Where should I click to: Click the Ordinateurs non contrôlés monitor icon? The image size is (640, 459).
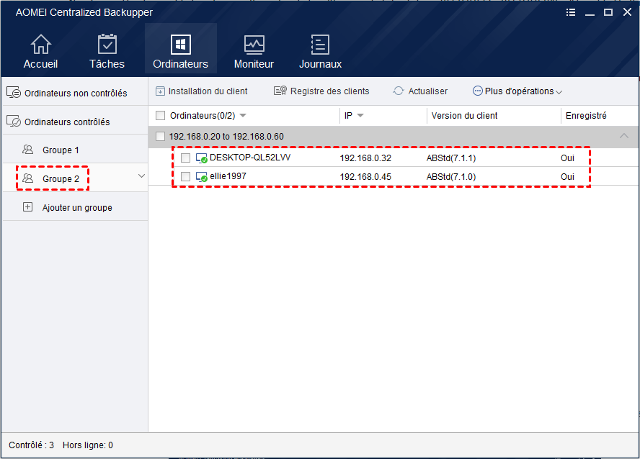pyautogui.click(x=14, y=93)
